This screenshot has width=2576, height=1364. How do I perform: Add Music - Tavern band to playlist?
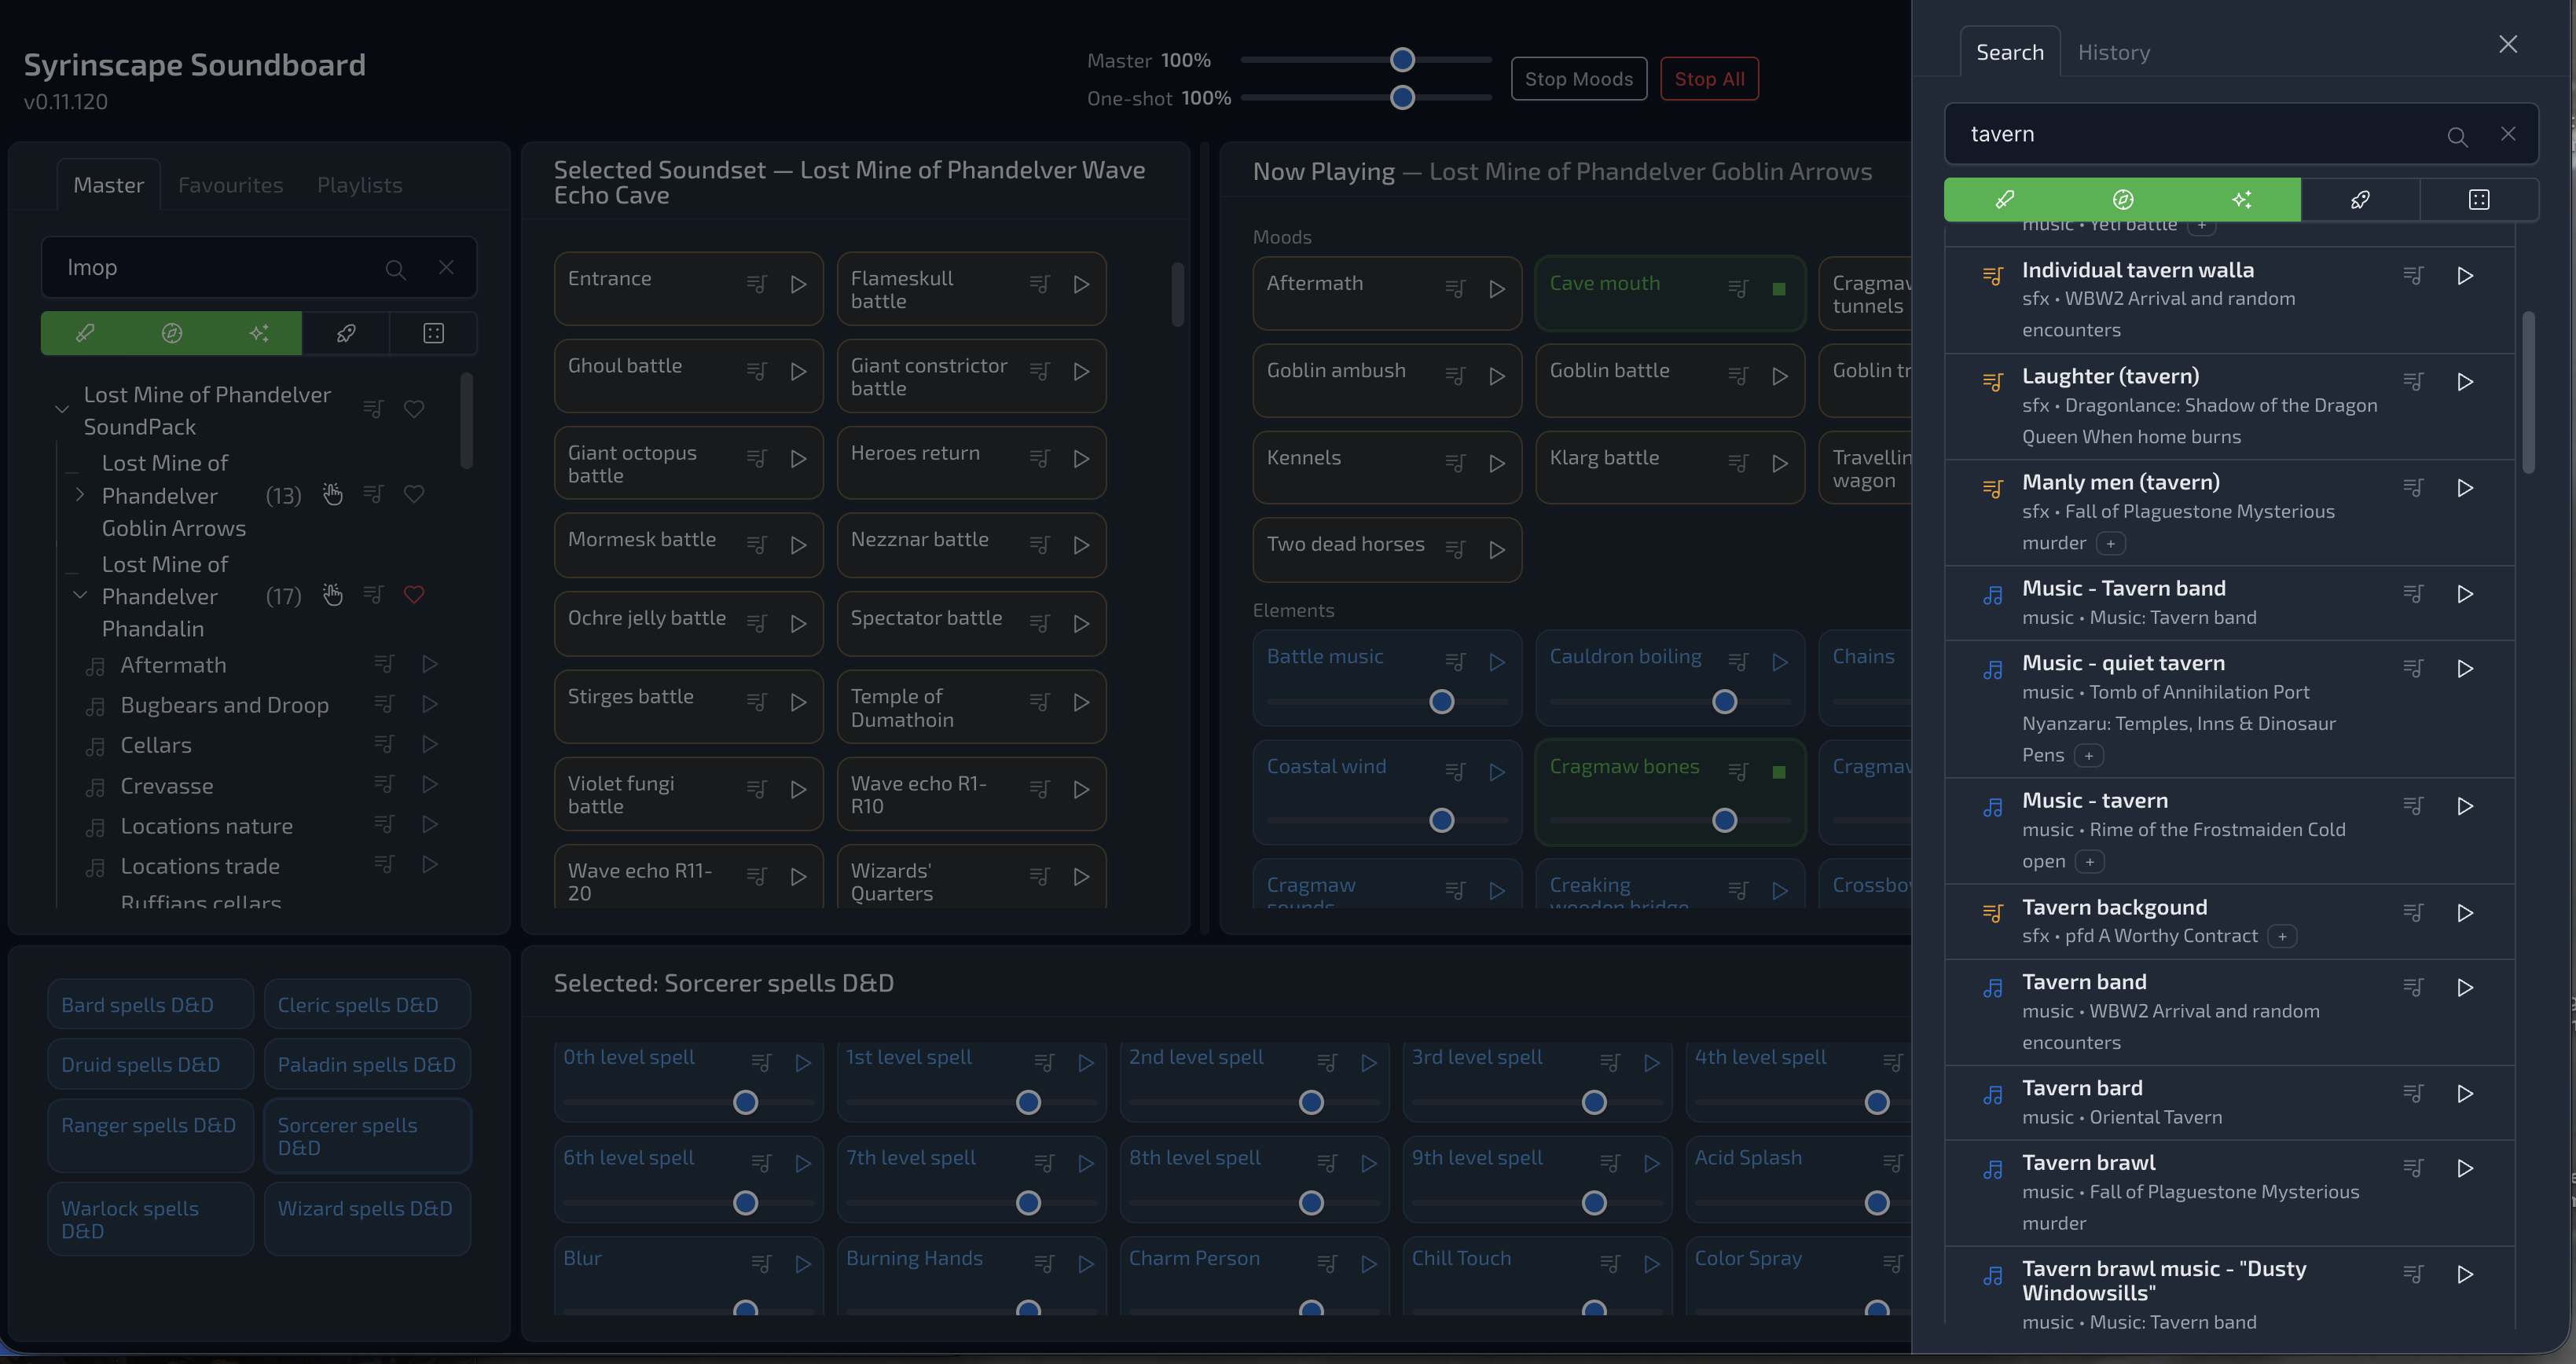[2413, 594]
